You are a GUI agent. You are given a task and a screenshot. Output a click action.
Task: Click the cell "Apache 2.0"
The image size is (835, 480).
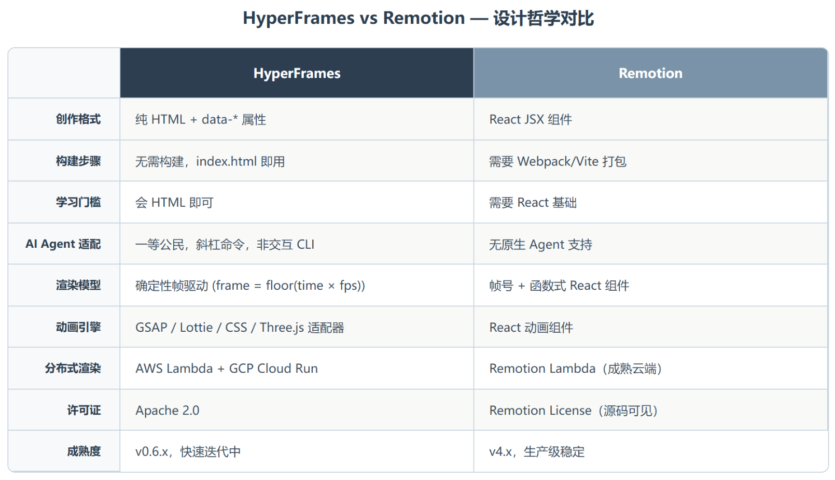(x=297, y=410)
